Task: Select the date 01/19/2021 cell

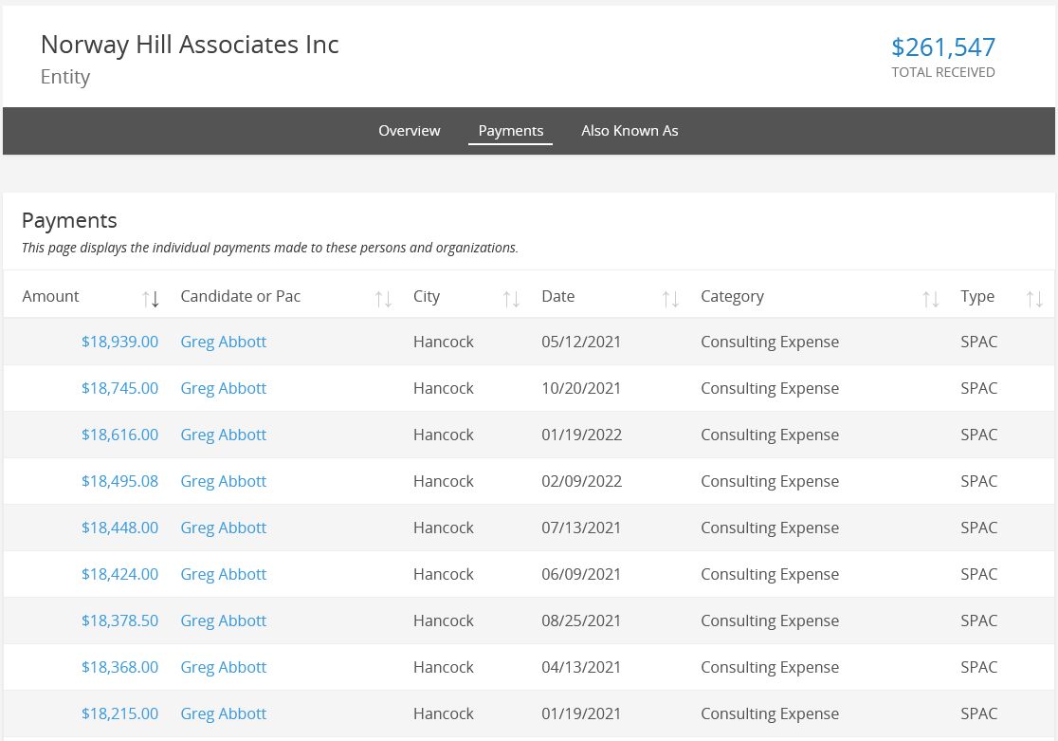Action: (581, 714)
